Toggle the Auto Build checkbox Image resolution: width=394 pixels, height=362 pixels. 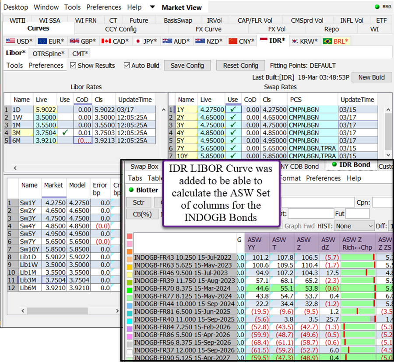[127, 66]
